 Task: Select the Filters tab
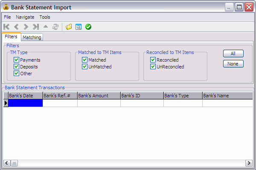point(11,37)
